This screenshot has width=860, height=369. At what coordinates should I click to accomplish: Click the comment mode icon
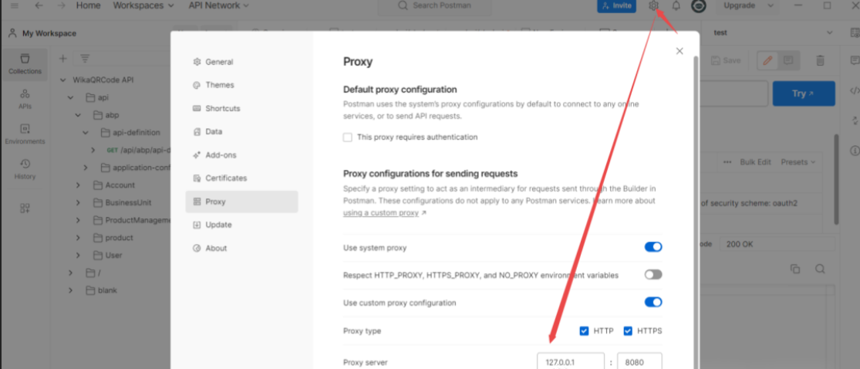point(788,60)
